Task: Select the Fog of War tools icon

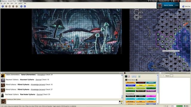Action: pos(13,6)
